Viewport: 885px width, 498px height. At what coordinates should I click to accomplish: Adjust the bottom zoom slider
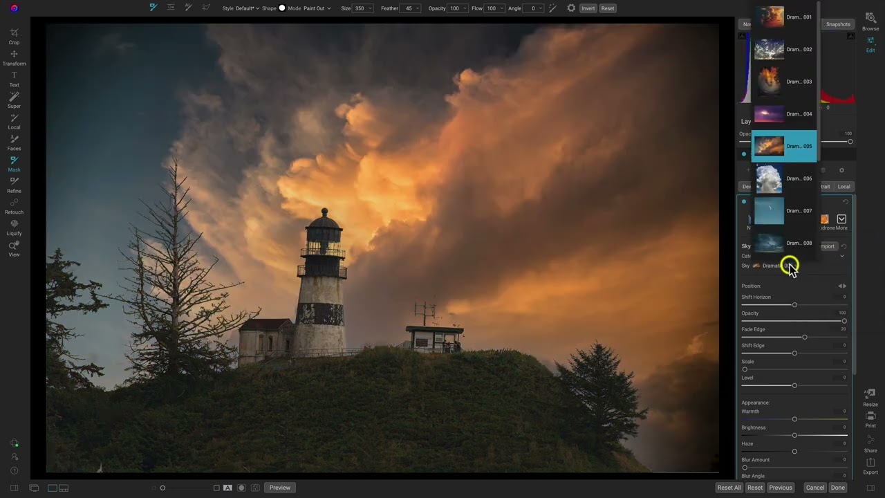[162, 488]
